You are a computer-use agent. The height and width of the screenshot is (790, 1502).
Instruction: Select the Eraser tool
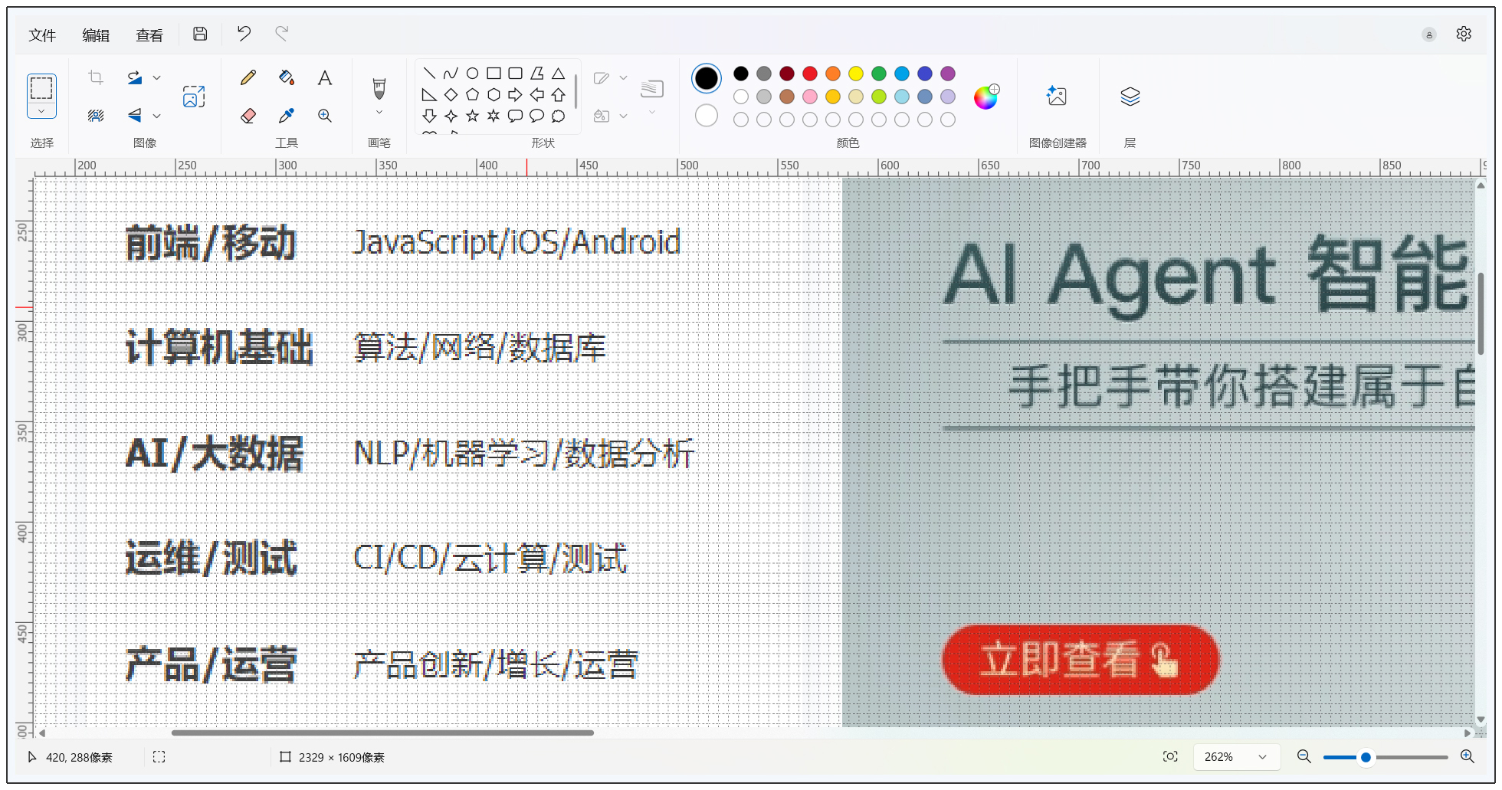[248, 116]
